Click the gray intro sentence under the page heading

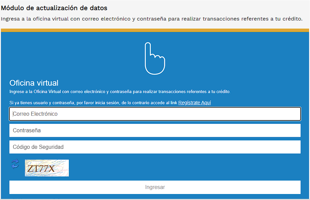click(x=151, y=19)
